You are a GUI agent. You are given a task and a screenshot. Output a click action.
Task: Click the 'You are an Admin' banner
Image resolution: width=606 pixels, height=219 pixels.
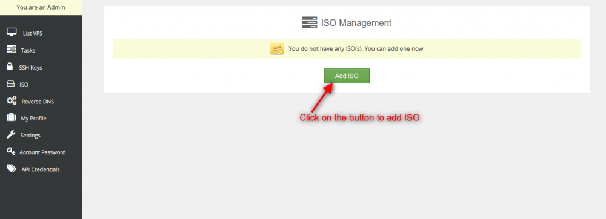[41, 7]
